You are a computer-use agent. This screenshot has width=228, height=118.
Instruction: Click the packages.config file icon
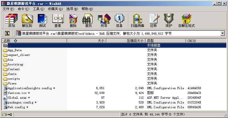pyautogui.click(x=6, y=102)
